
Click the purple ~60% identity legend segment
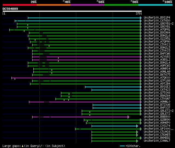87,5
